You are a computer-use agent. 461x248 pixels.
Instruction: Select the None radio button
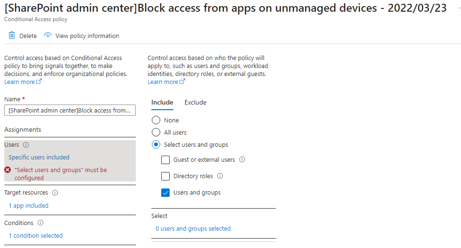pyautogui.click(x=156, y=120)
